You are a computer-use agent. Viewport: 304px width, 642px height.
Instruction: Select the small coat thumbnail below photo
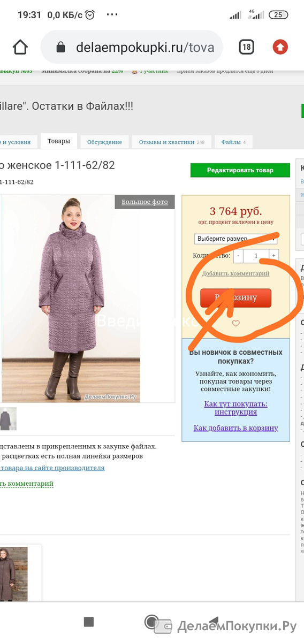coord(8,419)
